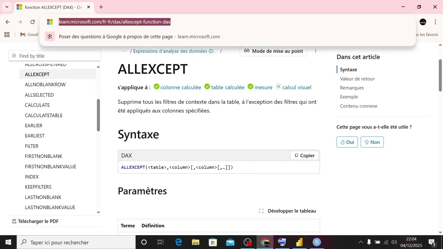
Task: Open the CALCULATE function page
Action: click(x=37, y=105)
